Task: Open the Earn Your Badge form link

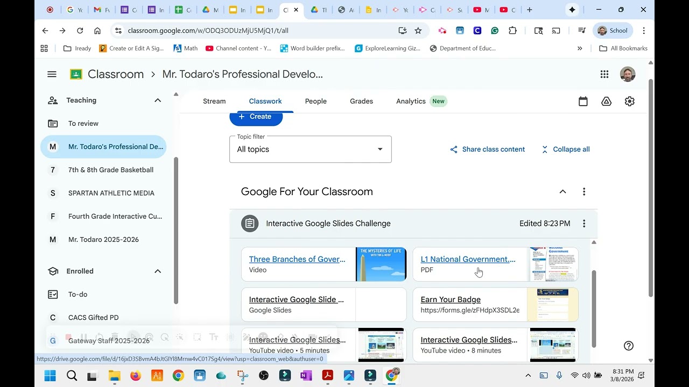Action: point(451,299)
